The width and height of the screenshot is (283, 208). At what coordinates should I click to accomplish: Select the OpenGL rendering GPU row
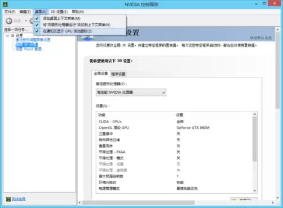174,128
